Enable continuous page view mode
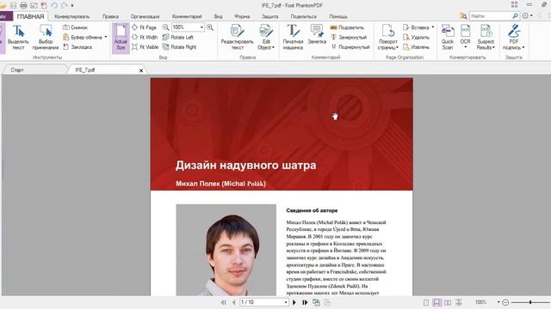 click(436, 302)
